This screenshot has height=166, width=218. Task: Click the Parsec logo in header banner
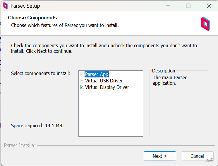pos(205,24)
